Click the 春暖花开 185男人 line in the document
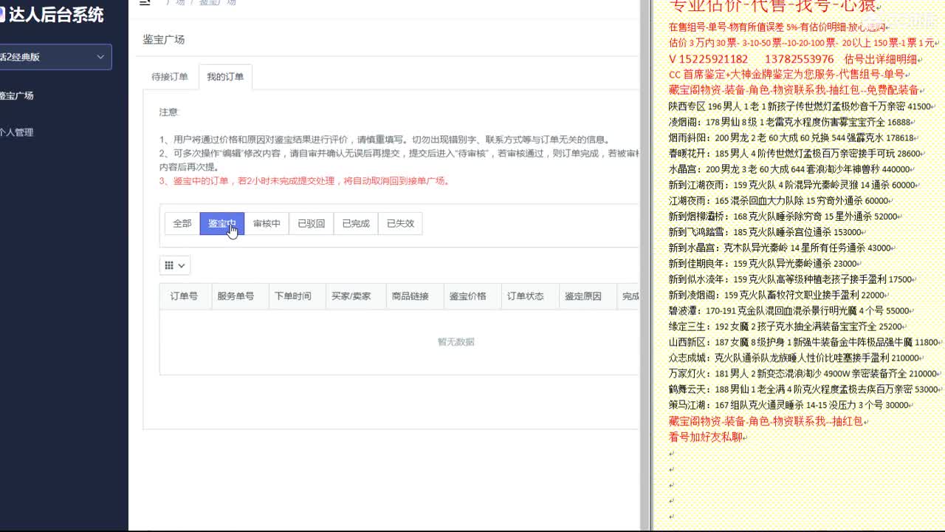 [795, 153]
